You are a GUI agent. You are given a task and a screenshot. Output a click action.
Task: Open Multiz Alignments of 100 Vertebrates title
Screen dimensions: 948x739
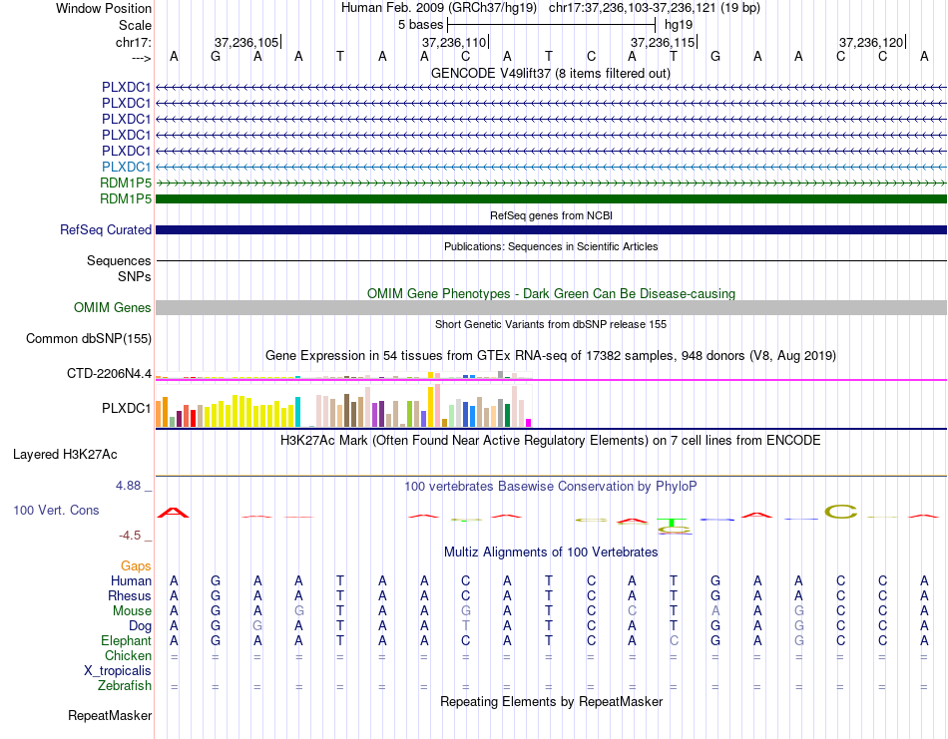point(551,552)
